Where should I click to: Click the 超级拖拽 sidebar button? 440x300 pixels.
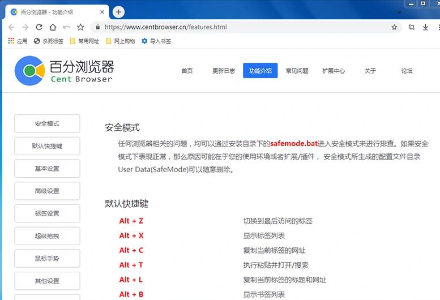pyautogui.click(x=47, y=236)
